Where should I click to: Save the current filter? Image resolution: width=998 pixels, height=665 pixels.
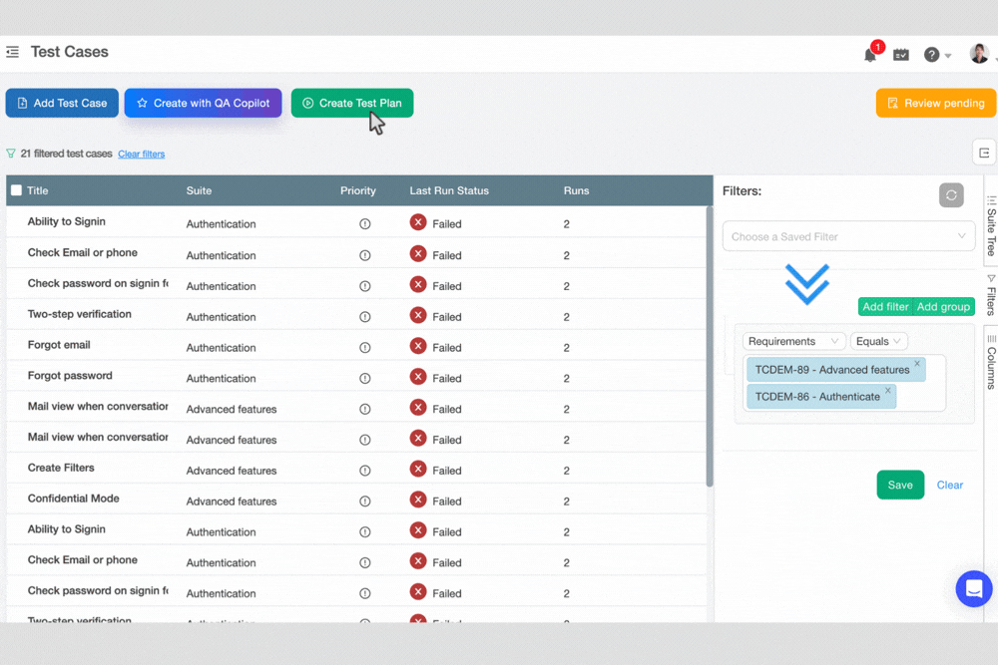coord(900,485)
